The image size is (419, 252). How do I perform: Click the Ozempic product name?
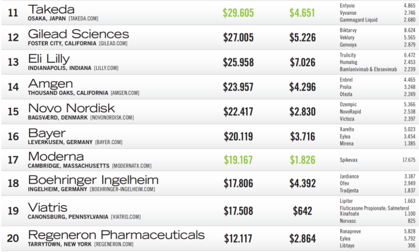coord(348,105)
